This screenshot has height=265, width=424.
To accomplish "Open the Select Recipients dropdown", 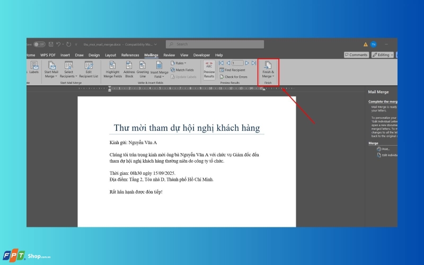I will (x=68, y=69).
